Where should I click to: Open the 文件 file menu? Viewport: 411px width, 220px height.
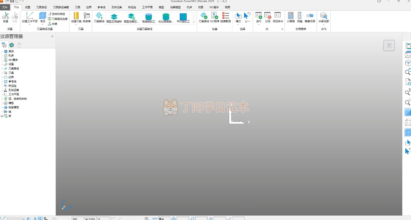(5, 7)
